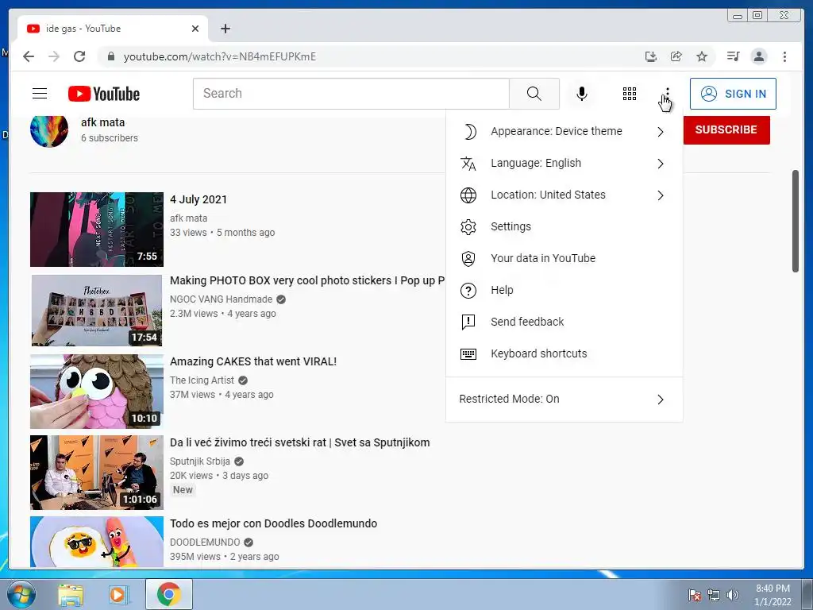Choose Help from the menu
The image size is (813, 610).
(564, 291)
